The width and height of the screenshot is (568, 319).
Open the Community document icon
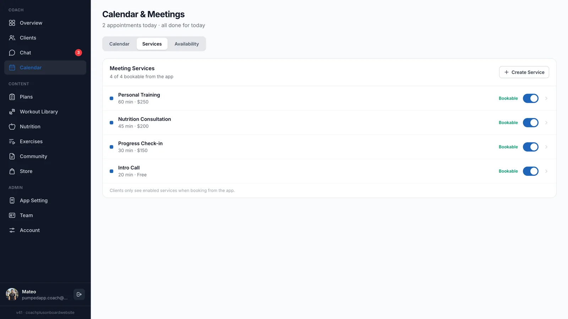12,156
